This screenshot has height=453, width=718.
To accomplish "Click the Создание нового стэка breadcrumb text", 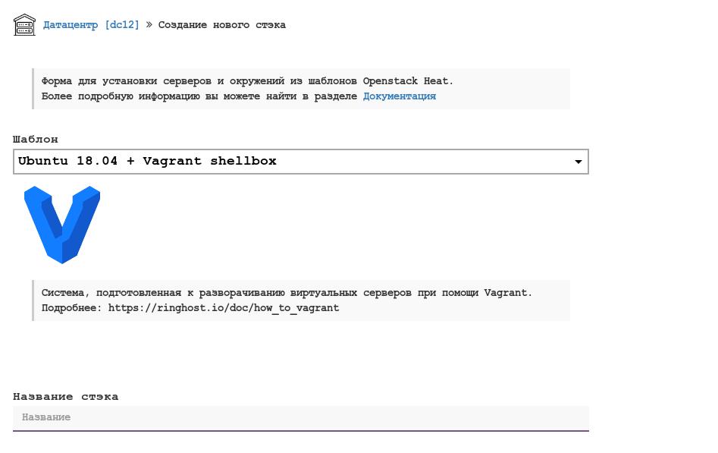I will pos(221,25).
